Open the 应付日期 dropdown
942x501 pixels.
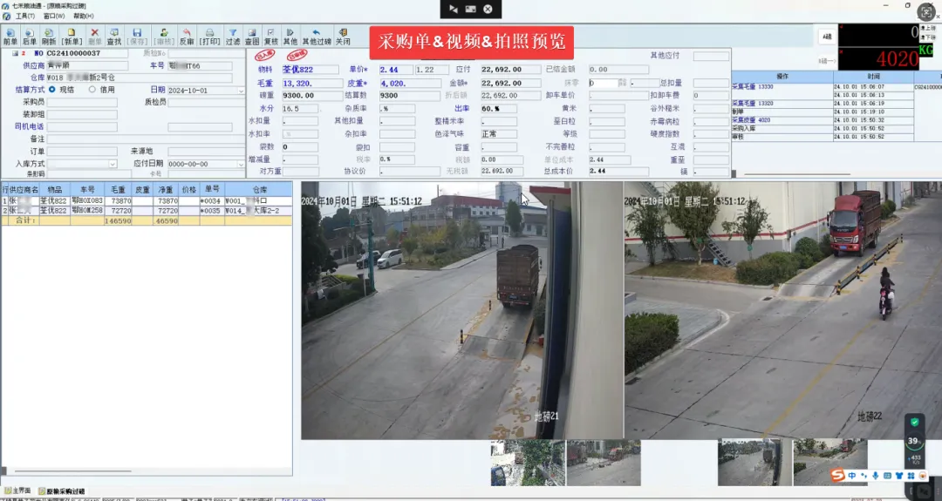[x=241, y=164]
